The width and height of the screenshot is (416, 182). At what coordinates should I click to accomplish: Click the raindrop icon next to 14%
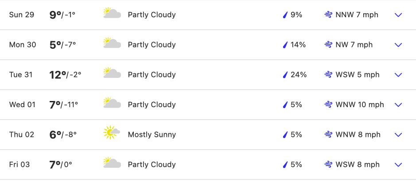pos(285,45)
